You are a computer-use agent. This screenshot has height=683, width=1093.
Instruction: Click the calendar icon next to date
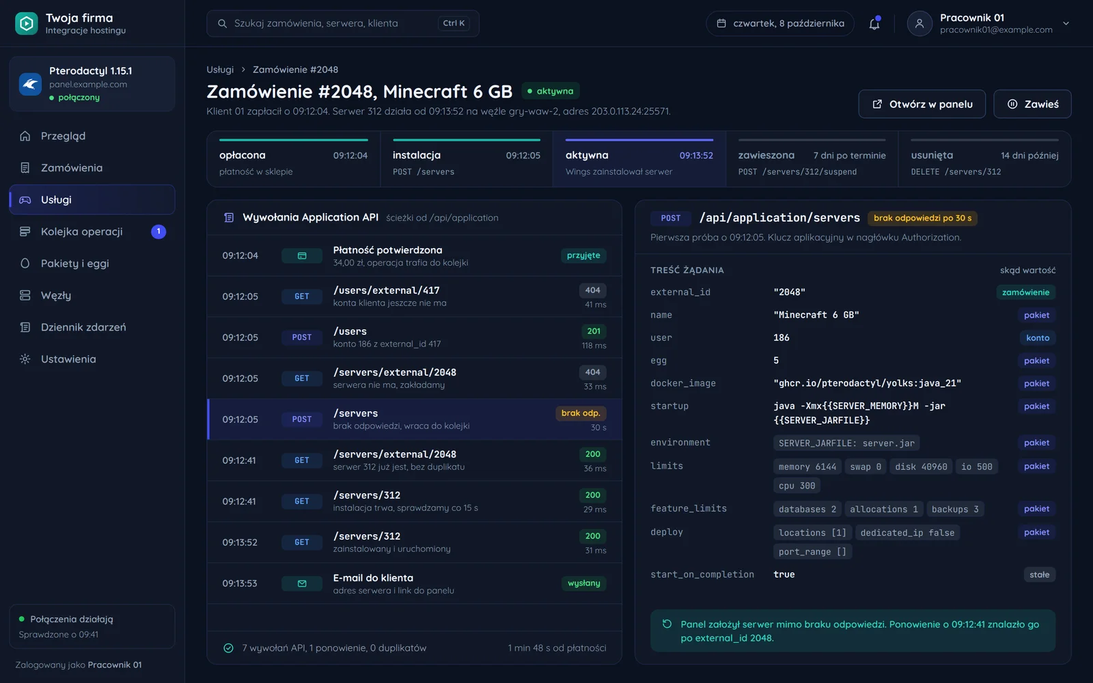(721, 23)
